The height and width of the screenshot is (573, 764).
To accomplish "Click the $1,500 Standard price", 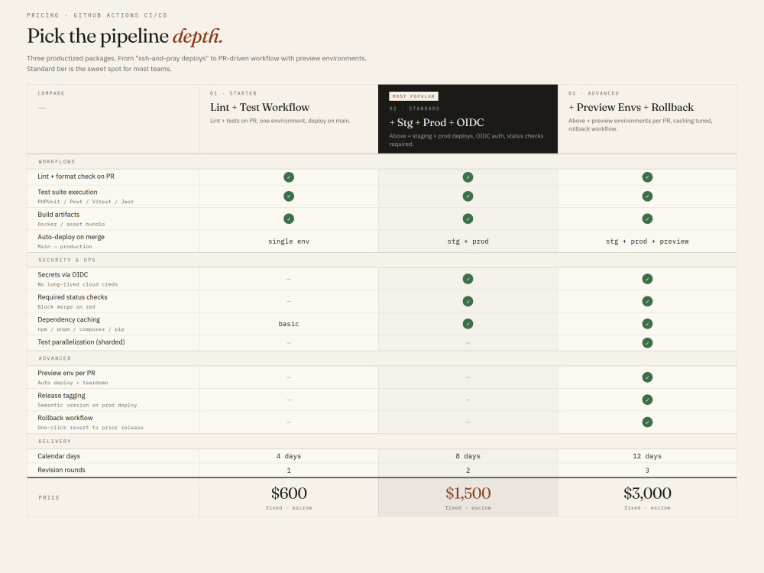I will tap(468, 493).
